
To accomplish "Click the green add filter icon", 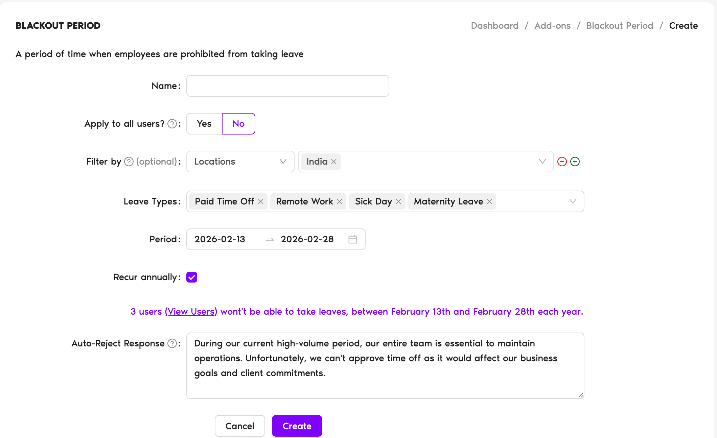I will tap(575, 162).
